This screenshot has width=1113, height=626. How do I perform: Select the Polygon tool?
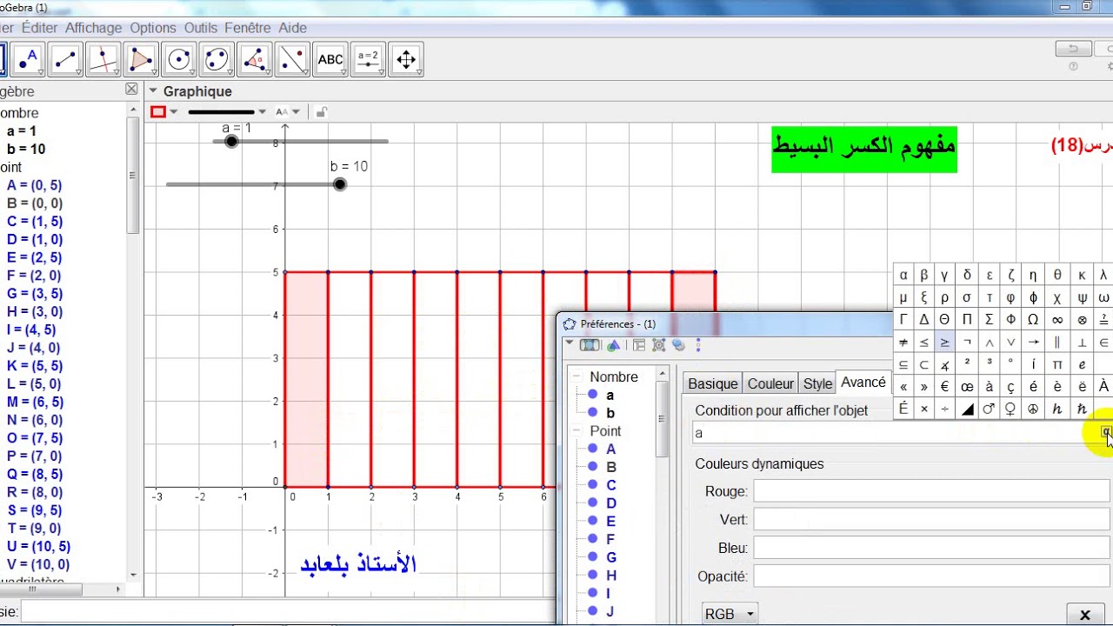tap(141, 59)
